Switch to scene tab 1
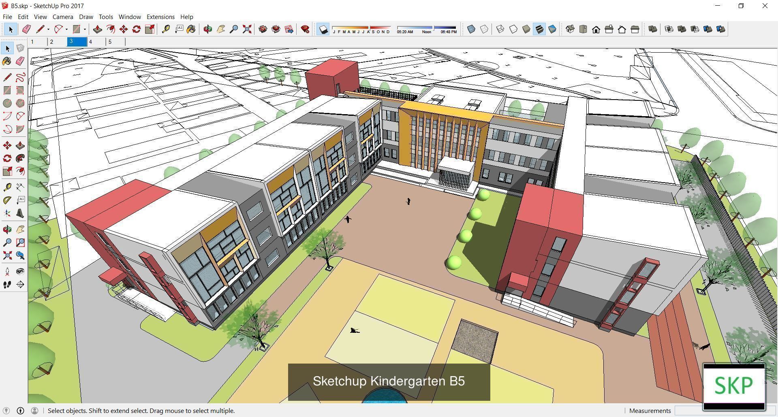 [38, 42]
